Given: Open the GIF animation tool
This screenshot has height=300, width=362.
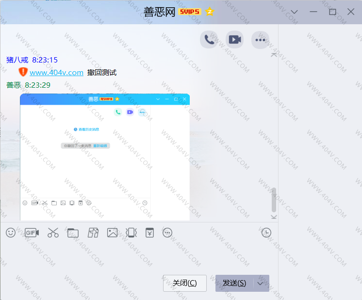Looking at the screenshot, I should coord(32,233).
